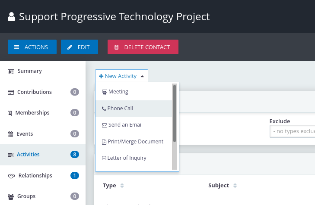This screenshot has width=315, height=205.
Task: Click the pencil icon in EDIT button
Action: [x=70, y=47]
